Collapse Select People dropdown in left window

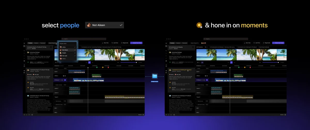(x=52, y=43)
